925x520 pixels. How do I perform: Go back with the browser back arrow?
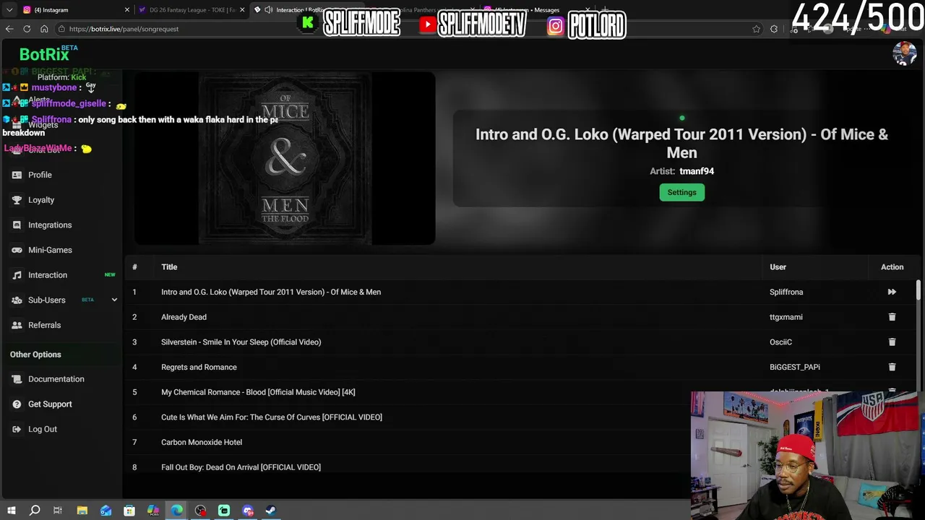click(9, 29)
